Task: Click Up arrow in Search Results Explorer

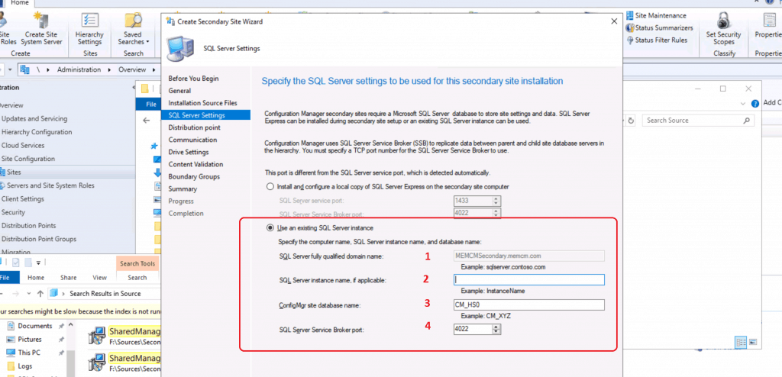Action: 40,294
